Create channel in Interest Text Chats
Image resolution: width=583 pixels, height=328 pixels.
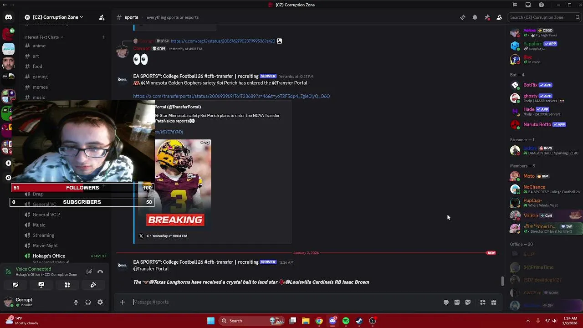click(x=103, y=37)
